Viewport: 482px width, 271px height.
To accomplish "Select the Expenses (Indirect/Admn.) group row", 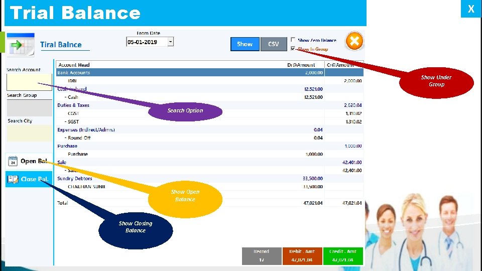I will (x=210, y=129).
